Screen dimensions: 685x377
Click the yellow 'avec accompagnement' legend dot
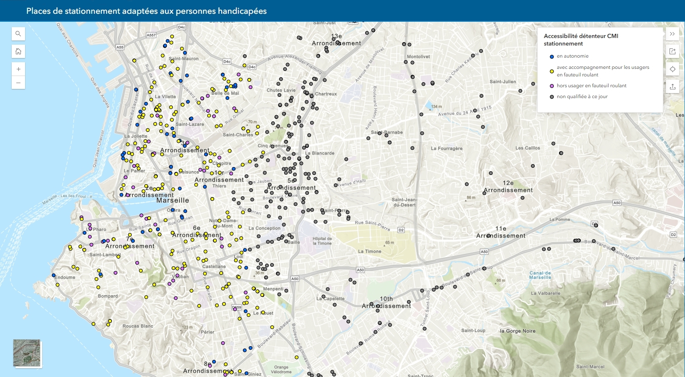coord(552,71)
